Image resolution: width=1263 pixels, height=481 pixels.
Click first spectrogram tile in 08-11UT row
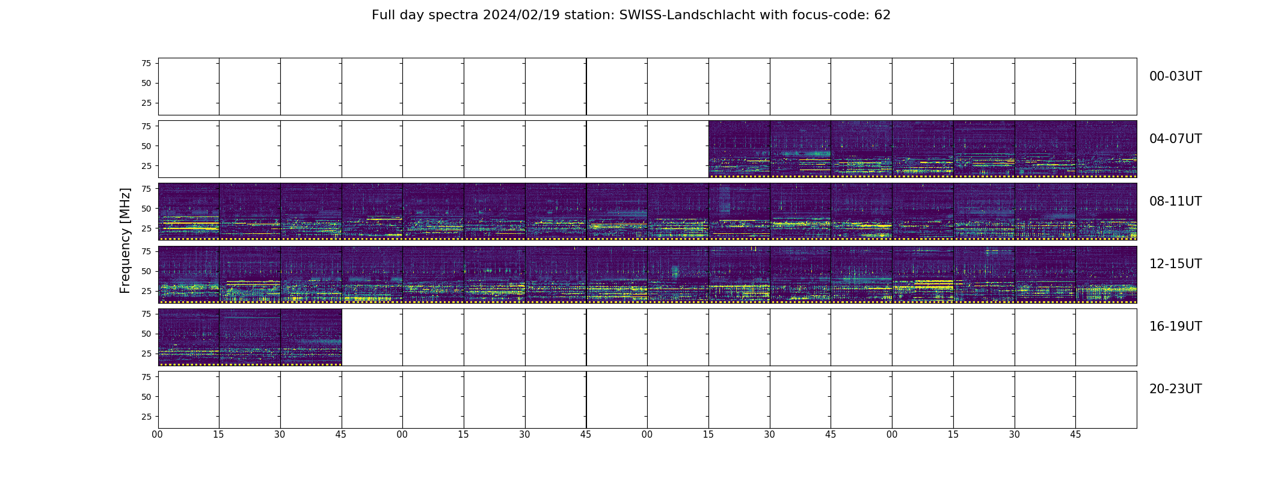pyautogui.click(x=188, y=212)
